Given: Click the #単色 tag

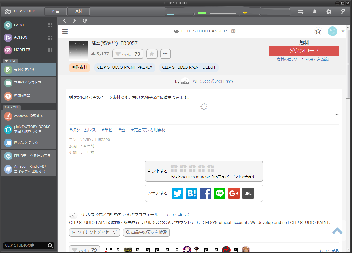Looking at the screenshot, I should (x=107, y=130).
